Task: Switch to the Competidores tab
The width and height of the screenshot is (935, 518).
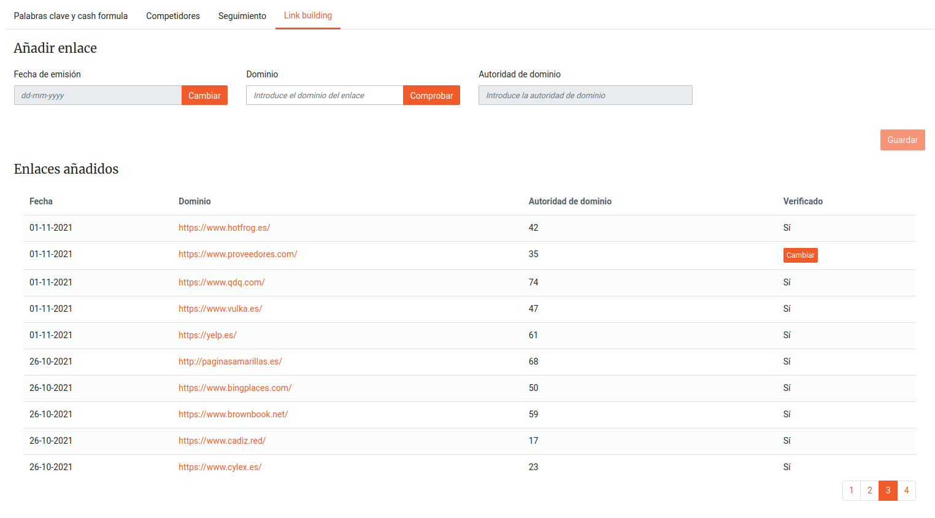Action: [173, 16]
